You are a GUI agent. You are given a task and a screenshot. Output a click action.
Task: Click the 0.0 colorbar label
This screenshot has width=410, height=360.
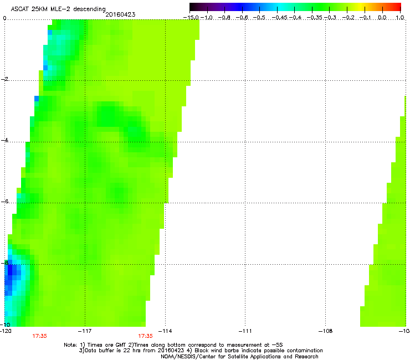coord(382,18)
